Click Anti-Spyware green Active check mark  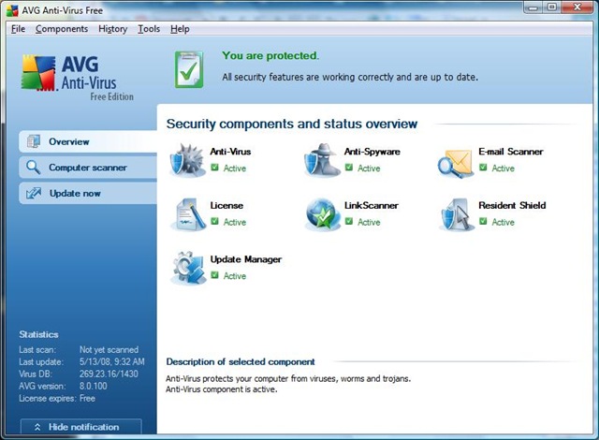tap(349, 168)
